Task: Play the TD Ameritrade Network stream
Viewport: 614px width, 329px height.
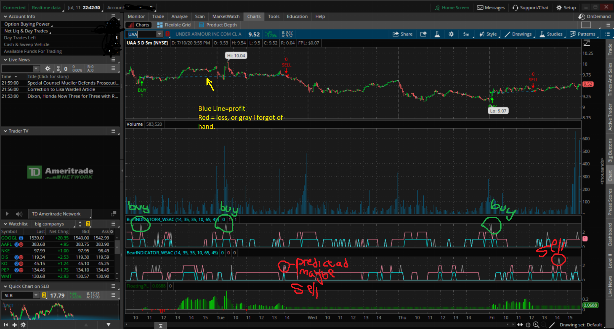Action: tap(7, 214)
